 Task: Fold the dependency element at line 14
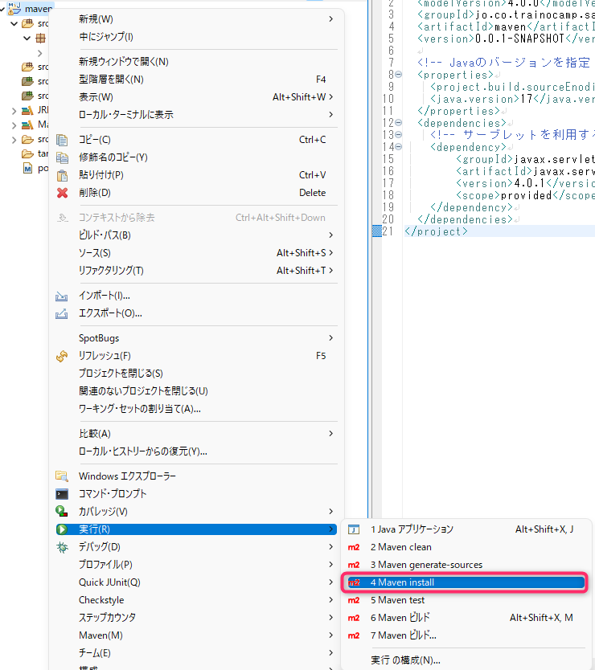(x=399, y=147)
